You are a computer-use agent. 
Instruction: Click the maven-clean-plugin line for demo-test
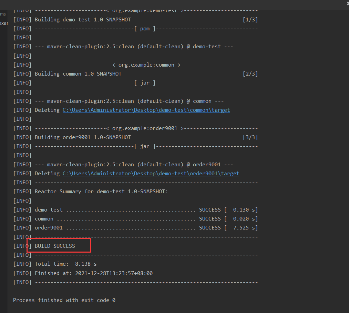click(123, 47)
